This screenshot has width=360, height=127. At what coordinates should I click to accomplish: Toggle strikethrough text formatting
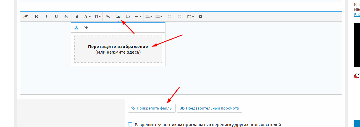coord(66,17)
